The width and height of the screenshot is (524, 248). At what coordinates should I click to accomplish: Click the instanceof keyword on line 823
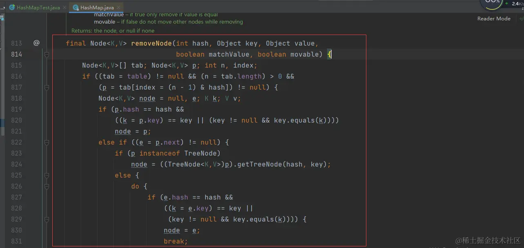click(160, 153)
